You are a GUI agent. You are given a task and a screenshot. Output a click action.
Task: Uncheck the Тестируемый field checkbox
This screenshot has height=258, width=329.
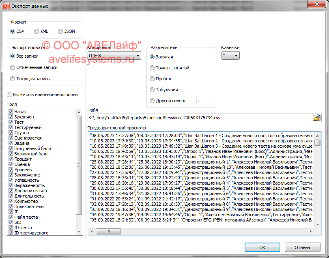pyautogui.click(x=11, y=127)
